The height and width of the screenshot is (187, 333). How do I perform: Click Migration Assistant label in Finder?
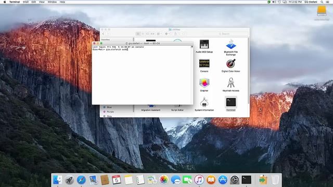point(151,110)
